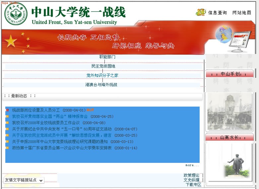Select the 港澳台与海外统战 menu item
Screen dimensions: 259x189
pos(101,85)
